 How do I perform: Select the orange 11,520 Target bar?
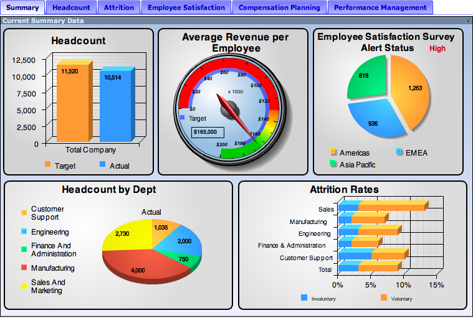73,103
